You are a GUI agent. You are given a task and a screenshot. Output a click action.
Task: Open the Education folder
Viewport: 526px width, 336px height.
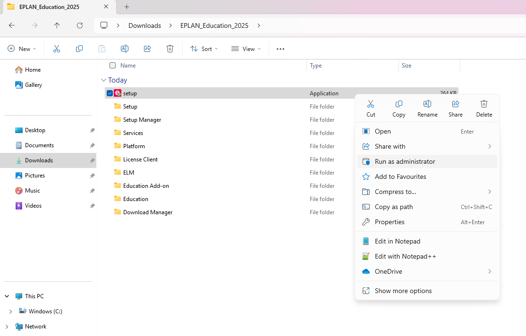136,199
